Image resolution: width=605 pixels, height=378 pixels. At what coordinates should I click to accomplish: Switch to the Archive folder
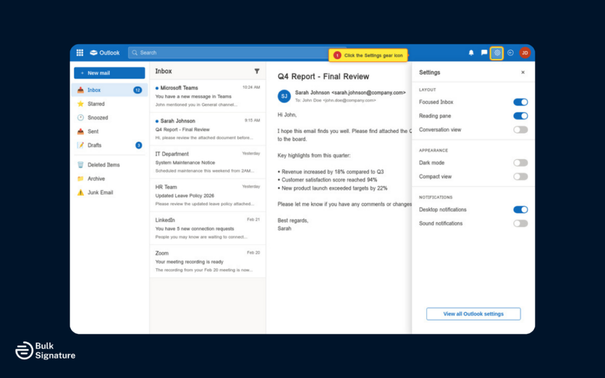(x=96, y=178)
